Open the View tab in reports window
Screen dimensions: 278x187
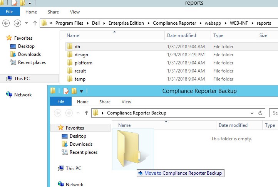click(75, 12)
